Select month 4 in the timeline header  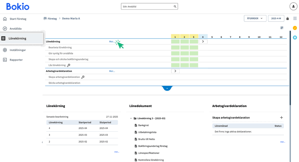click(x=203, y=37)
